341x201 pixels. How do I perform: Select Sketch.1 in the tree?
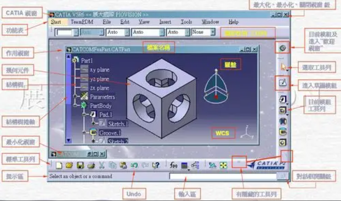coord(118,124)
